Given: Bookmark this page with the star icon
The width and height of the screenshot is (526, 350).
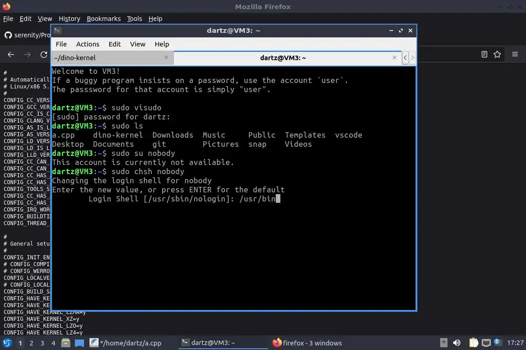Looking at the screenshot, I should pos(497,54).
